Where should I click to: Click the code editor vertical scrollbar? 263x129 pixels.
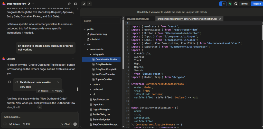(x=262, y=32)
